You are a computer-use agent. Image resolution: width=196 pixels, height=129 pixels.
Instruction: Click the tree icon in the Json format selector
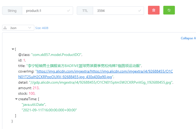pyautogui.click(x=5, y=28)
